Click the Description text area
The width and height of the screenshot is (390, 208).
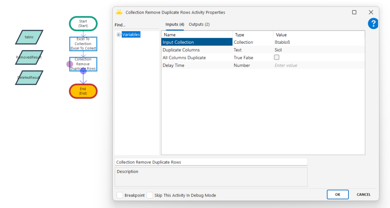211,177
